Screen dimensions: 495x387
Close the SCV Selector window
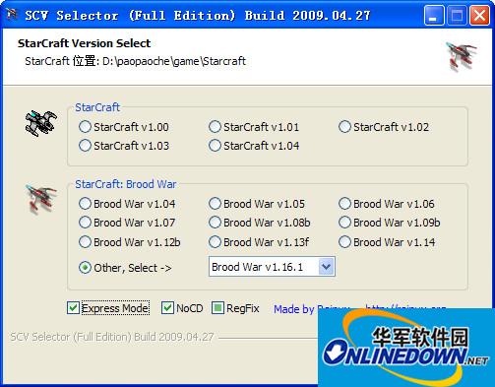[479, 15]
